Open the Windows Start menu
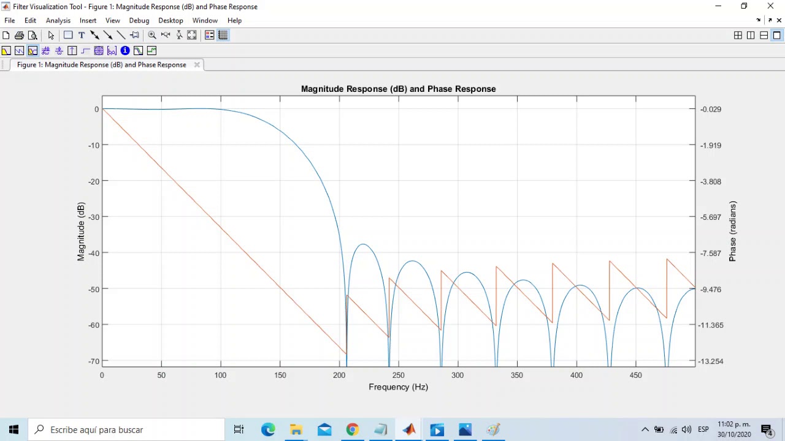Screen dimensions: 785x441 13,429
